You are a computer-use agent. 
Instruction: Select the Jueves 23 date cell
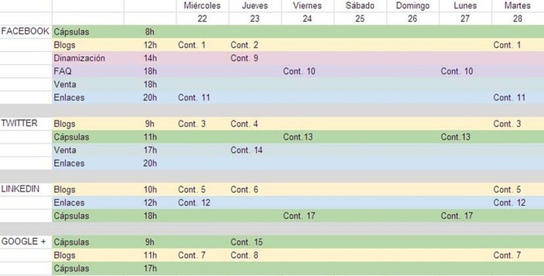pos(255,19)
